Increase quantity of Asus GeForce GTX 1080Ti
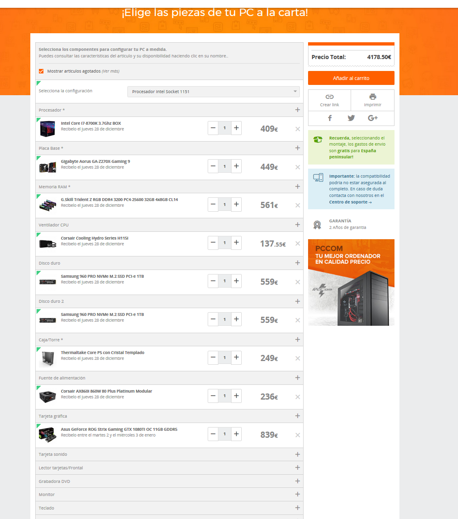This screenshot has height=519, width=458. tap(236, 434)
